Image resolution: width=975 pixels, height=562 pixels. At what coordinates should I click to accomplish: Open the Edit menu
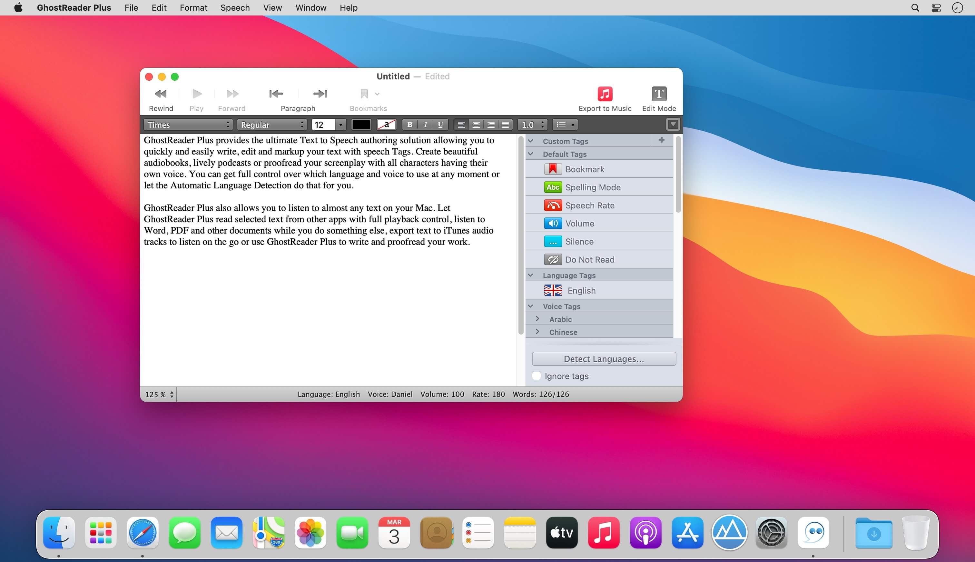(159, 8)
